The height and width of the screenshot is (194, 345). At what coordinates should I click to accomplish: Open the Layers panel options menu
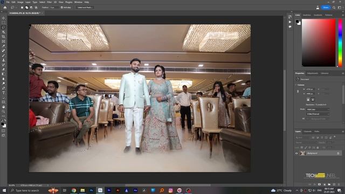(343, 131)
